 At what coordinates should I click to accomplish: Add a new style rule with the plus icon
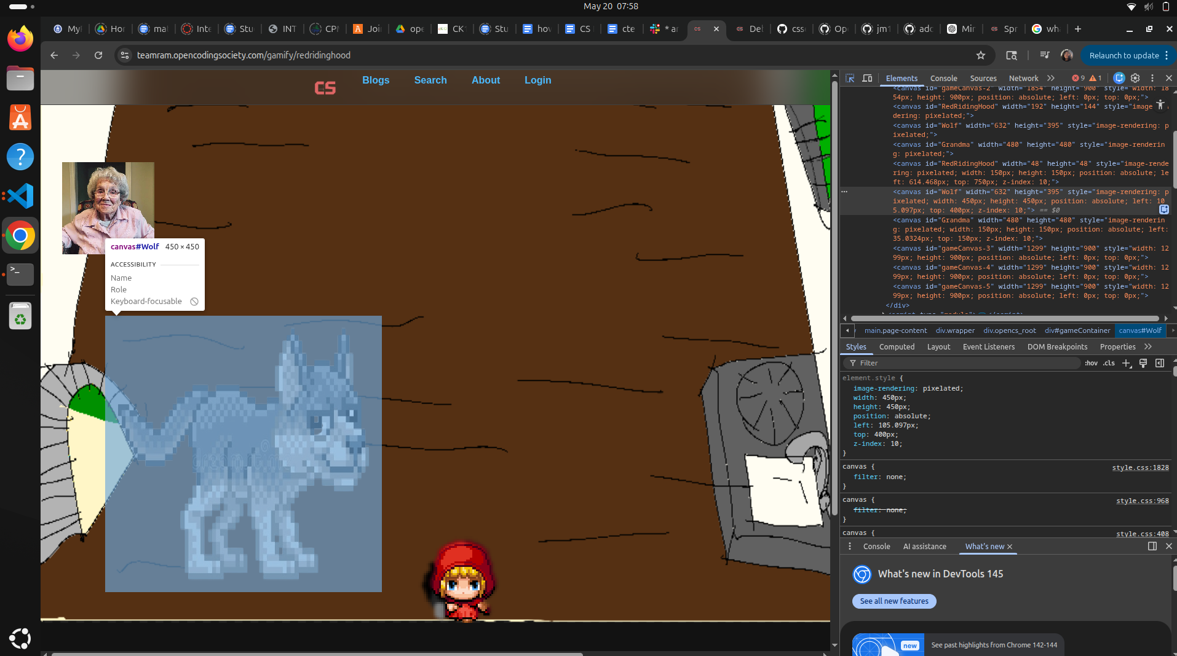point(1126,363)
